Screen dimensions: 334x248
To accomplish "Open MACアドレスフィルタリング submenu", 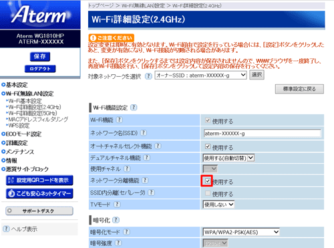I will 38,120.
